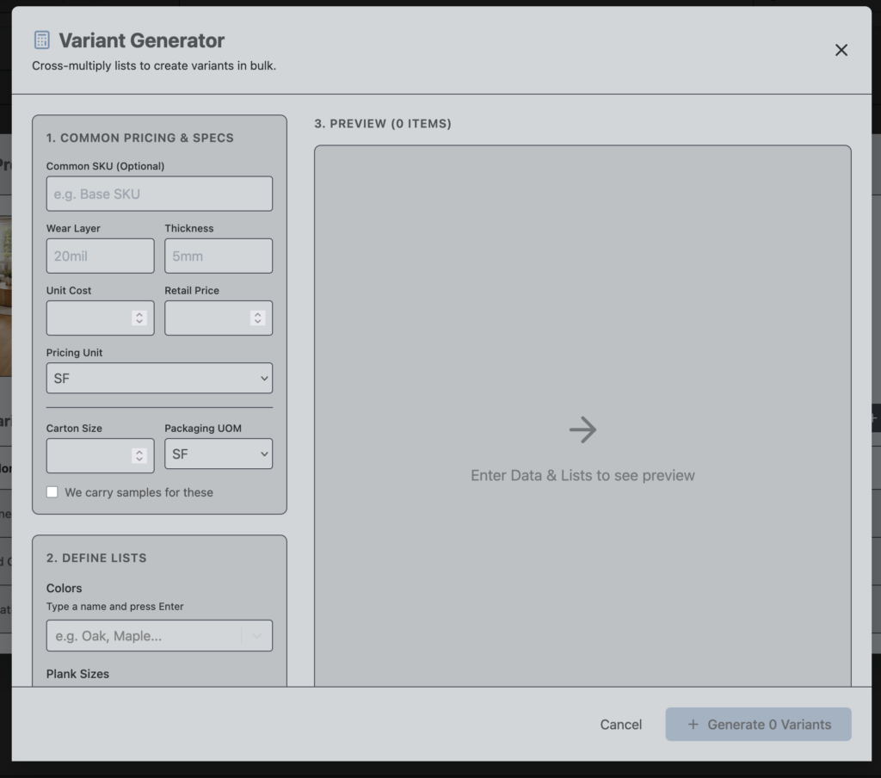This screenshot has width=881, height=778.
Task: Enable 'We carry samples for these' checkbox
Action: tap(52, 492)
